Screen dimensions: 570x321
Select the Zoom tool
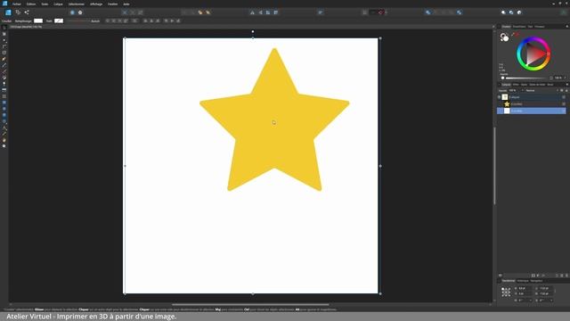[4, 146]
